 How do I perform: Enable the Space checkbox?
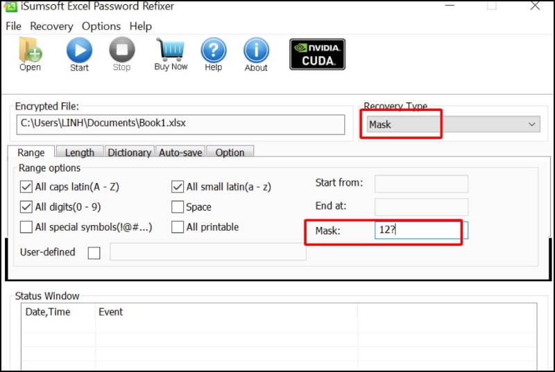(178, 207)
